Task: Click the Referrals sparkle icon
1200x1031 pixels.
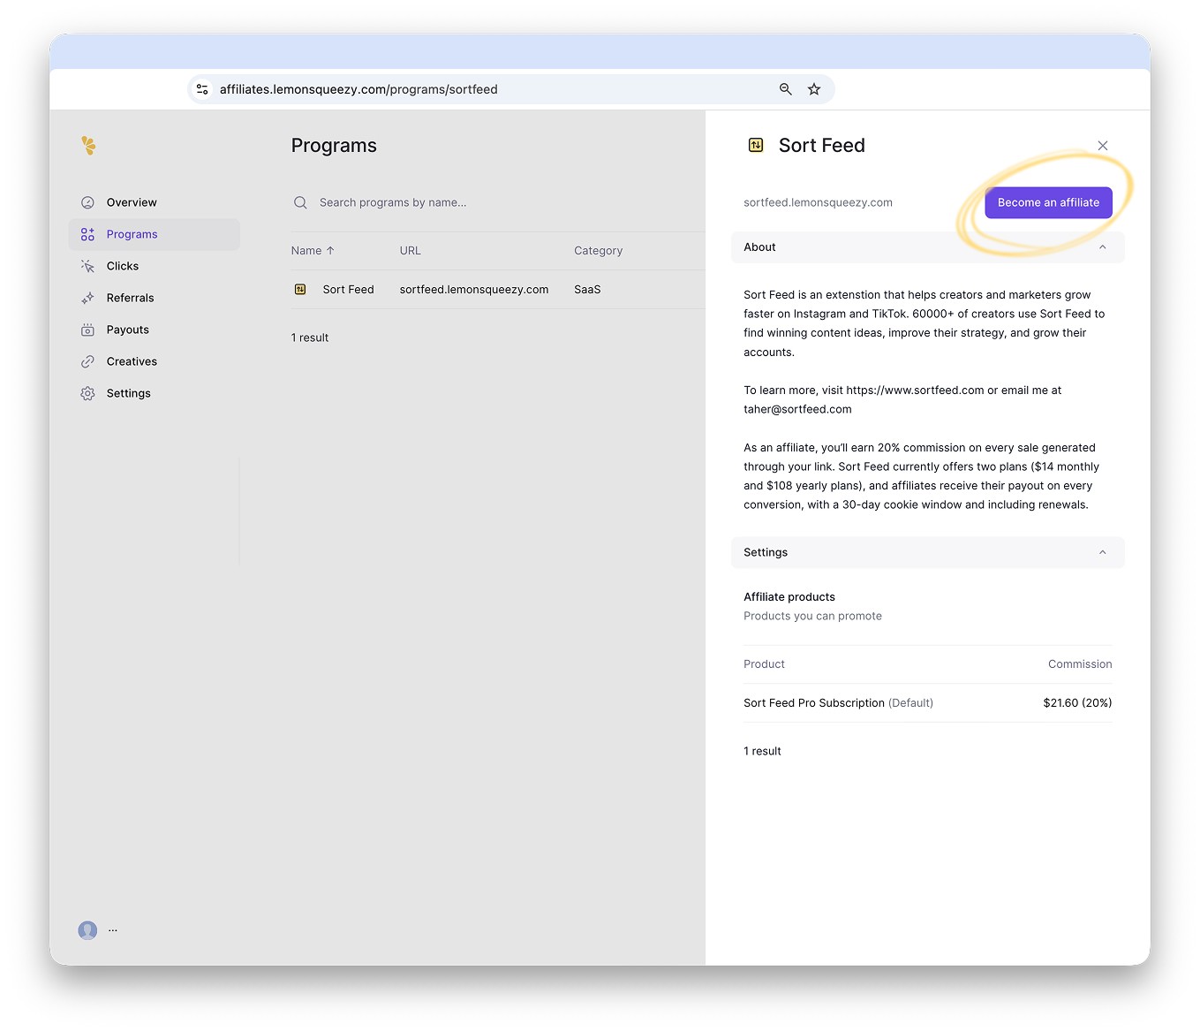Action: click(87, 298)
